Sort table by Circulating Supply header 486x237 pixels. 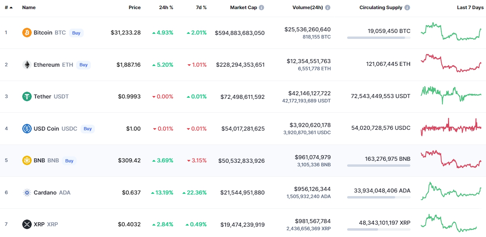pos(381,8)
